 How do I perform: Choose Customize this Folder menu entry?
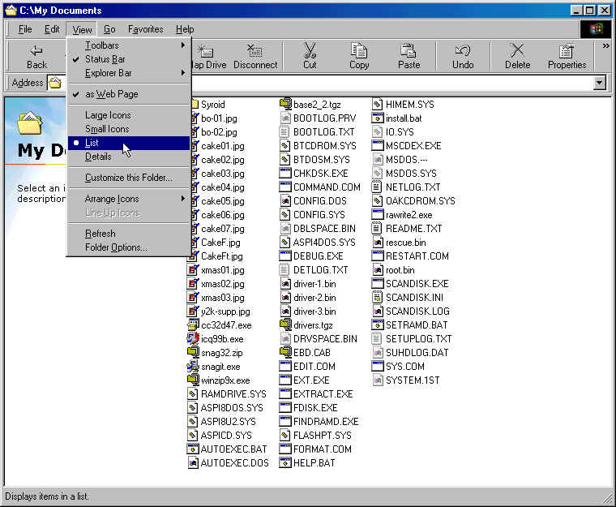(x=128, y=178)
